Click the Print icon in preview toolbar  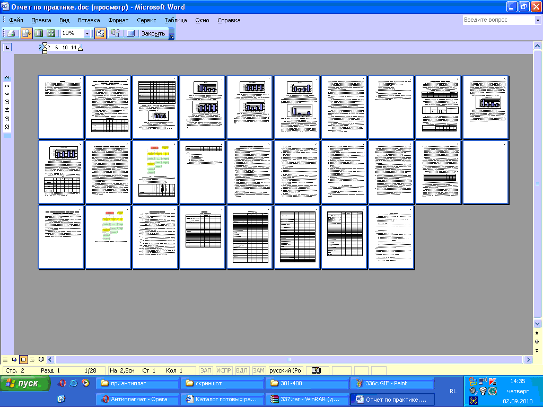click(x=10, y=33)
